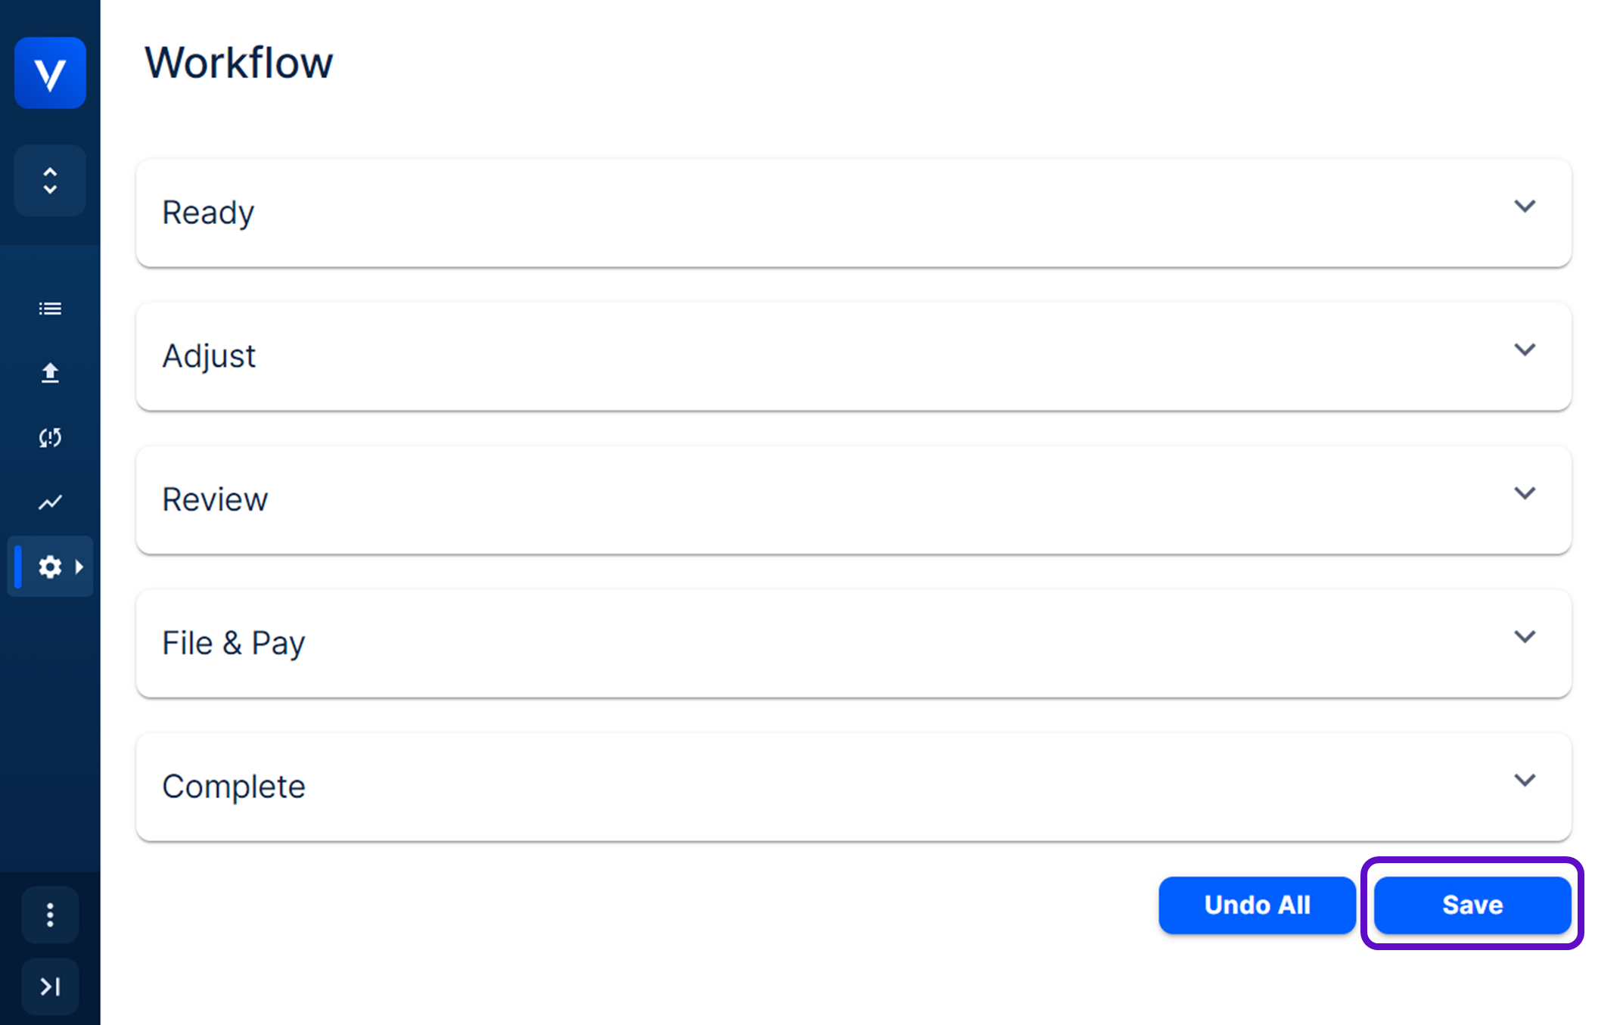Expand the Complete section chevron

1525,780
